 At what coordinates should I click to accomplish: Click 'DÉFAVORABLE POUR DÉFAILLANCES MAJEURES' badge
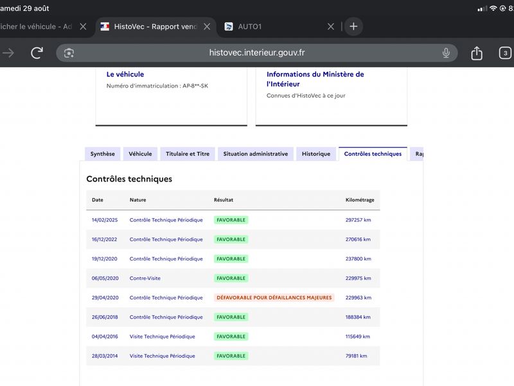point(274,297)
